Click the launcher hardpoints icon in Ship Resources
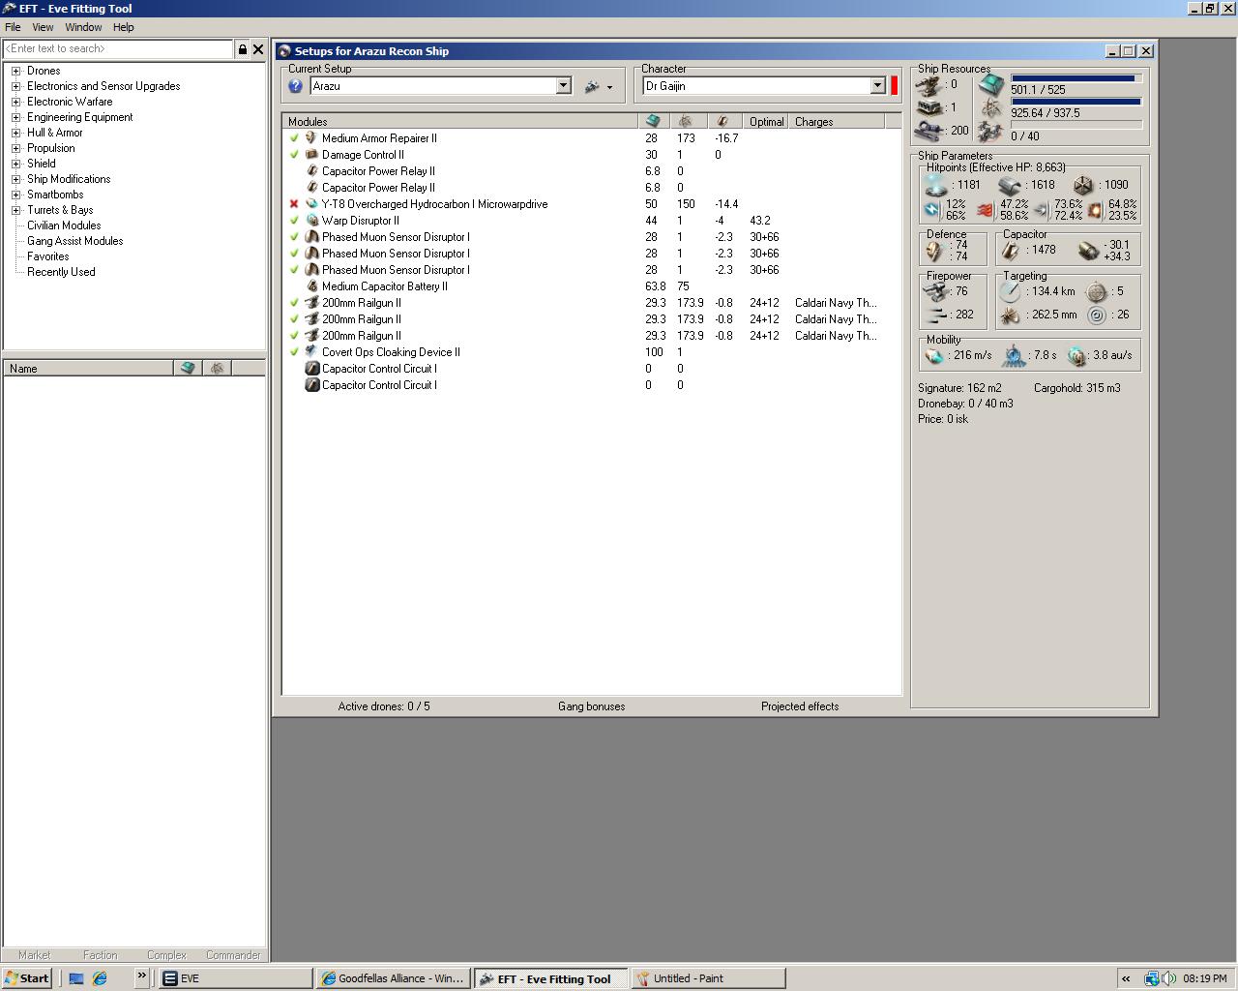The width and height of the screenshot is (1238, 991). coord(929,107)
